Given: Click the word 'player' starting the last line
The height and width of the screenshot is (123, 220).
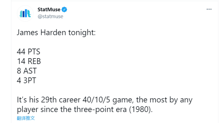Looking at the screenshot, I should click(x=28, y=110).
